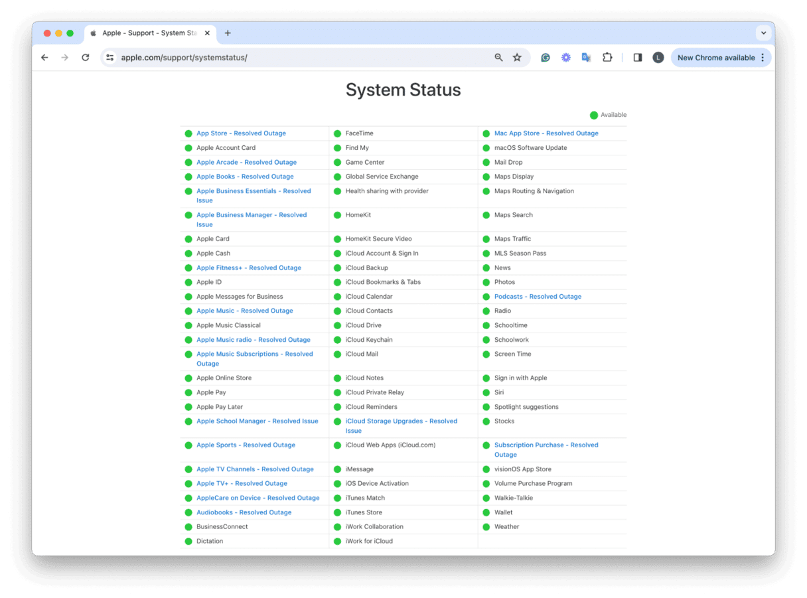Viewport: 807px width, 598px height.
Task: Open a new browser tab
Action: tap(228, 33)
